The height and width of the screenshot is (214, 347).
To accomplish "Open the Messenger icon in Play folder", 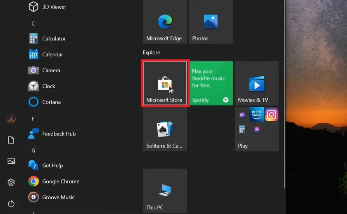I will tap(257, 129).
